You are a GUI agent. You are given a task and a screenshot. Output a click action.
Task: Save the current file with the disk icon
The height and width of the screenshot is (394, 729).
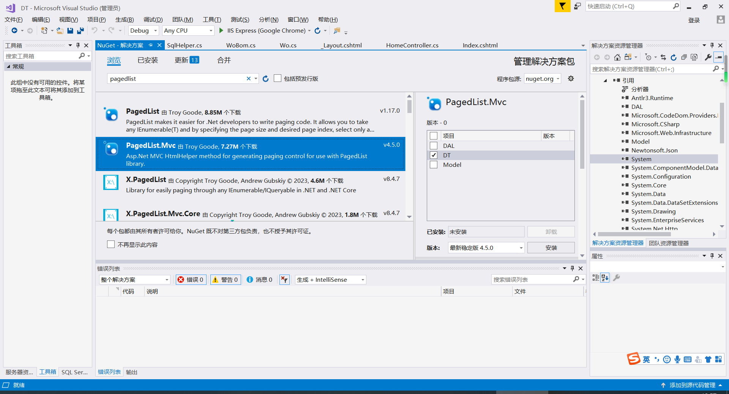tap(70, 31)
